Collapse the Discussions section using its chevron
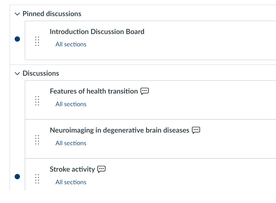This screenshot has width=276, height=203. pos(17,73)
